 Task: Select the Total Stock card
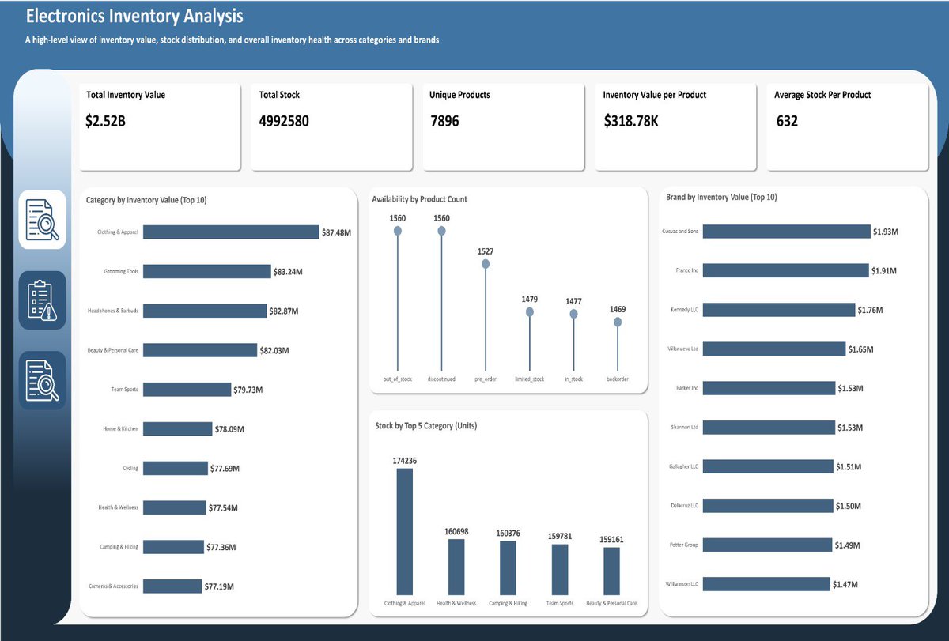[331, 126]
